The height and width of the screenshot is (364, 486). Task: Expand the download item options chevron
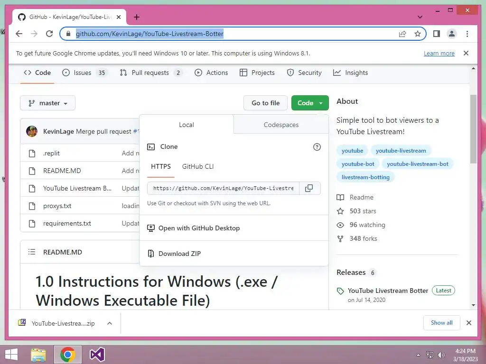click(110, 323)
